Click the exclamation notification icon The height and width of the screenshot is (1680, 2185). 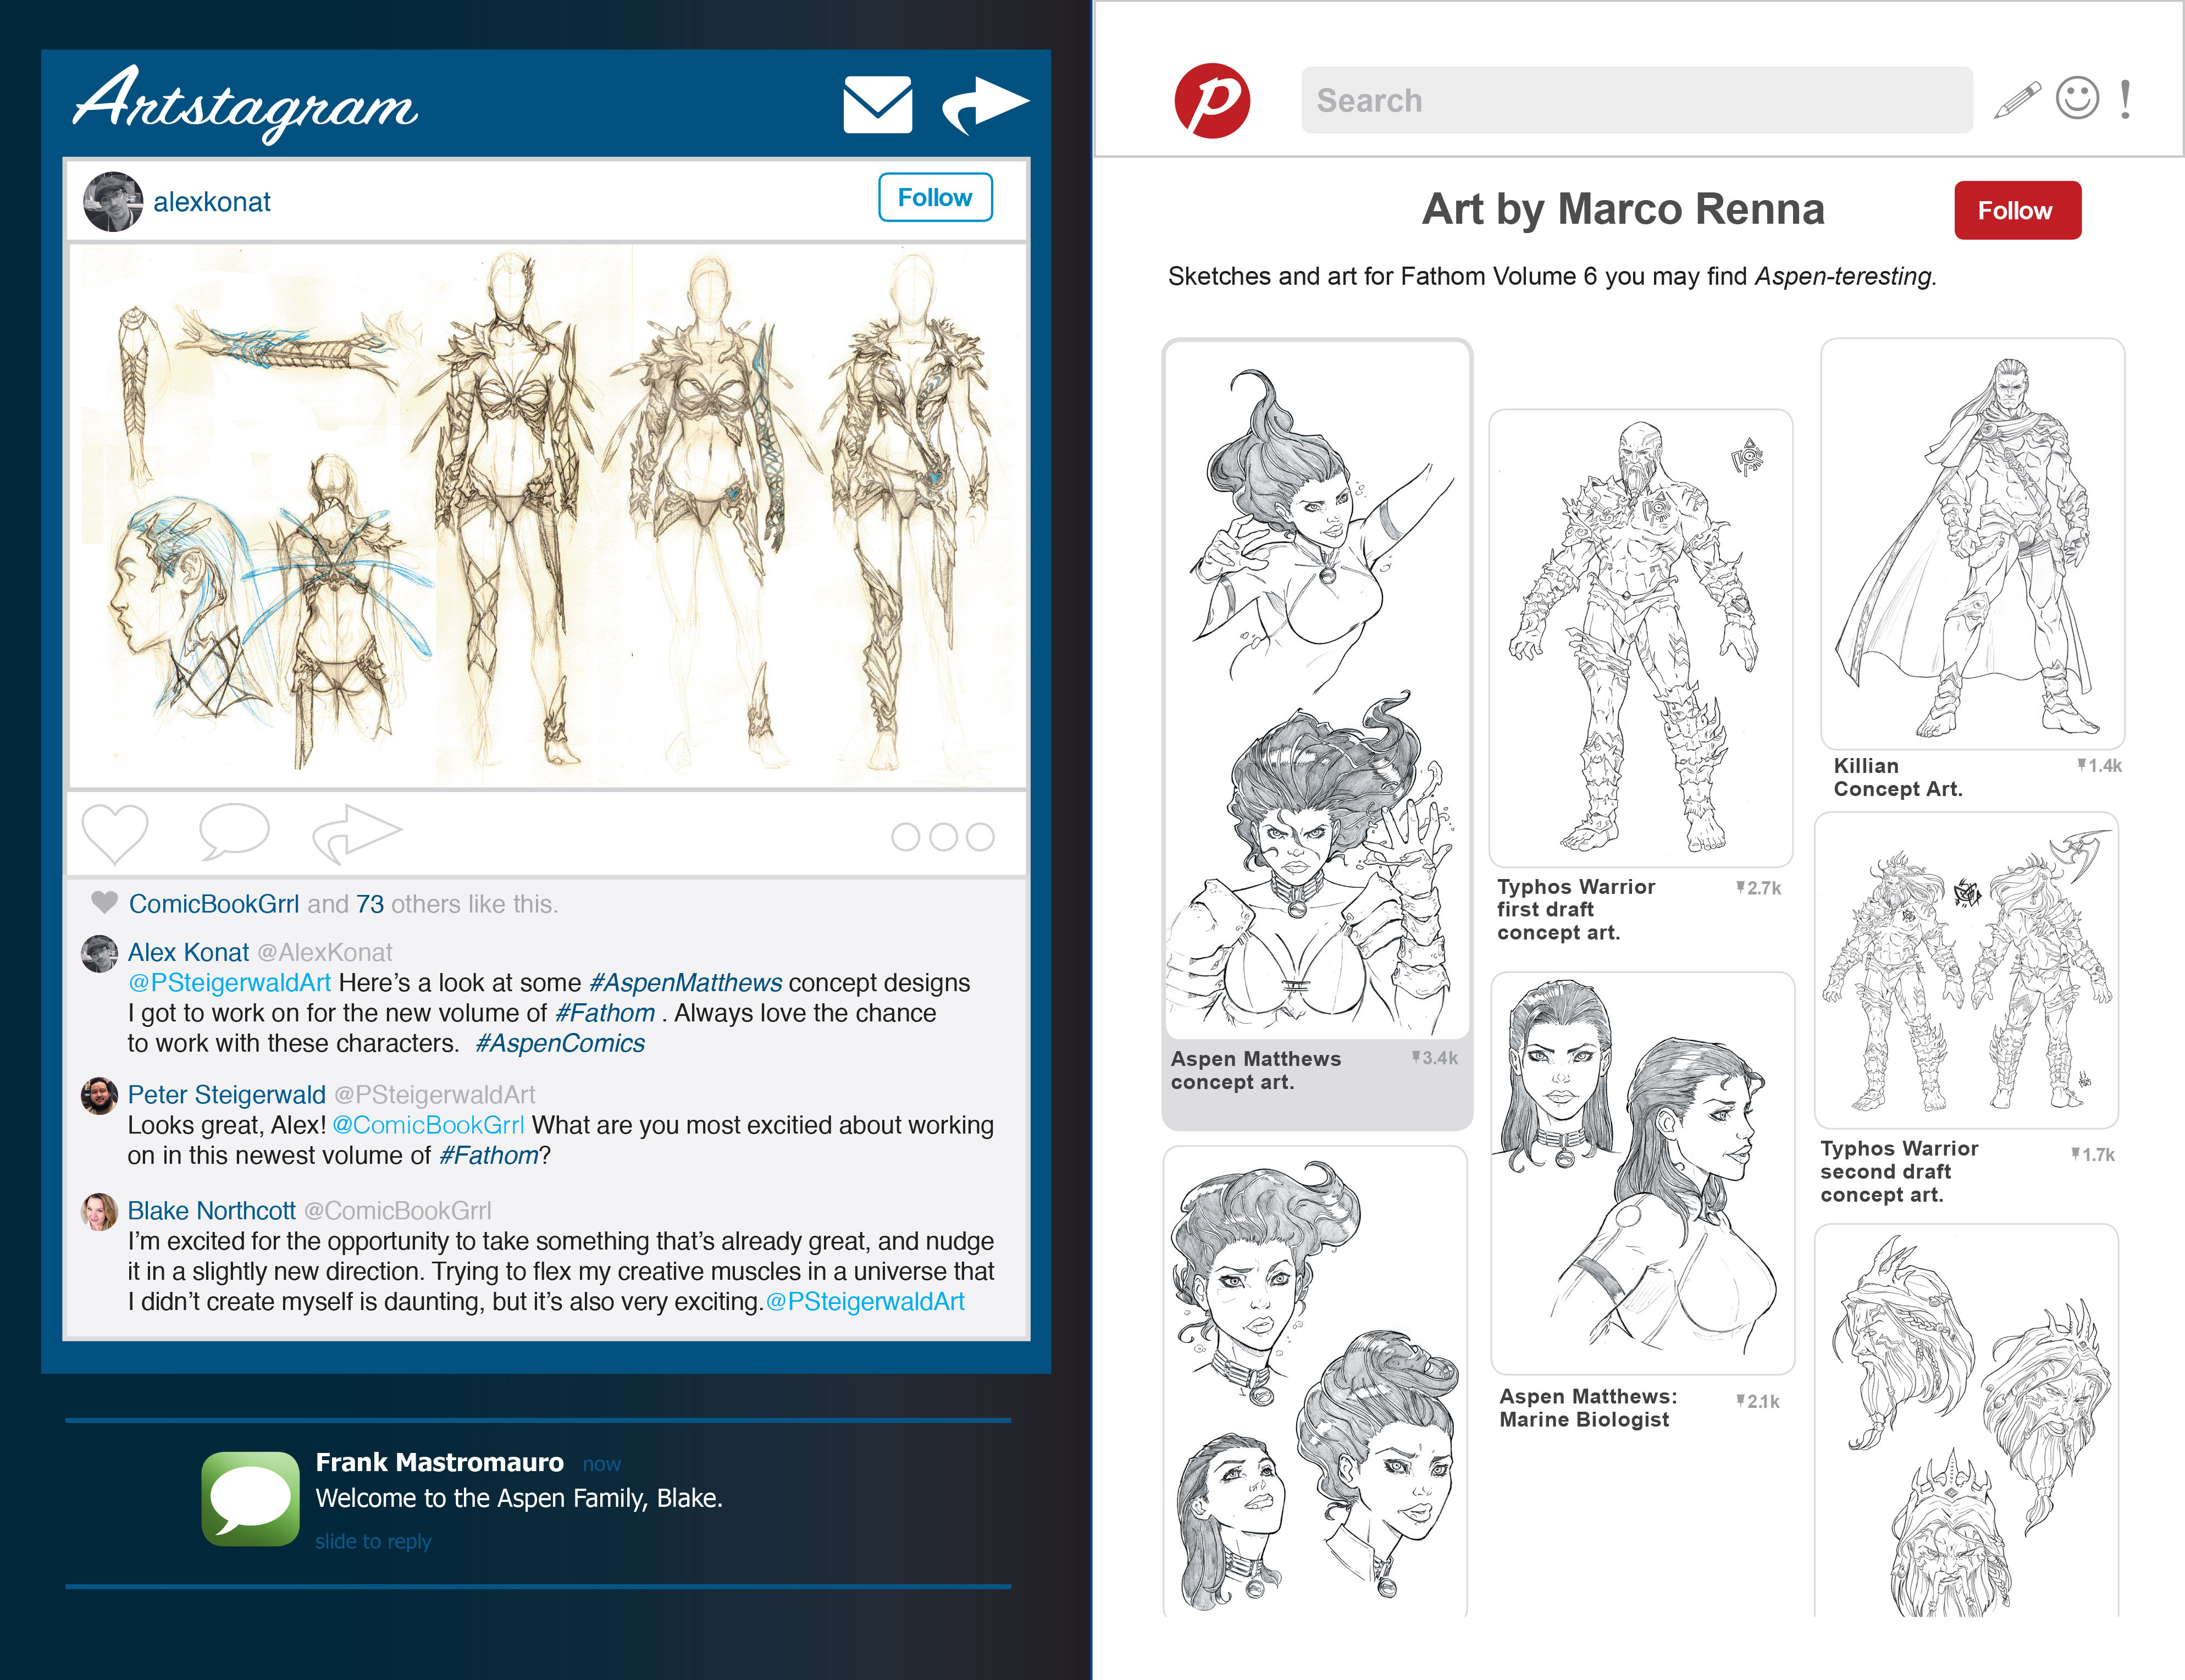pyautogui.click(x=2125, y=99)
